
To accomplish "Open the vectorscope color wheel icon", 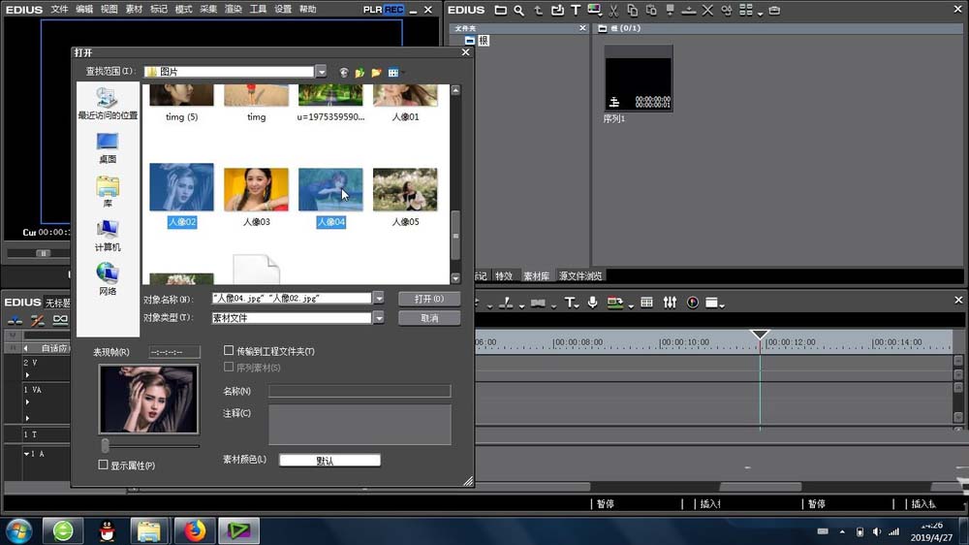I will pyautogui.click(x=693, y=303).
